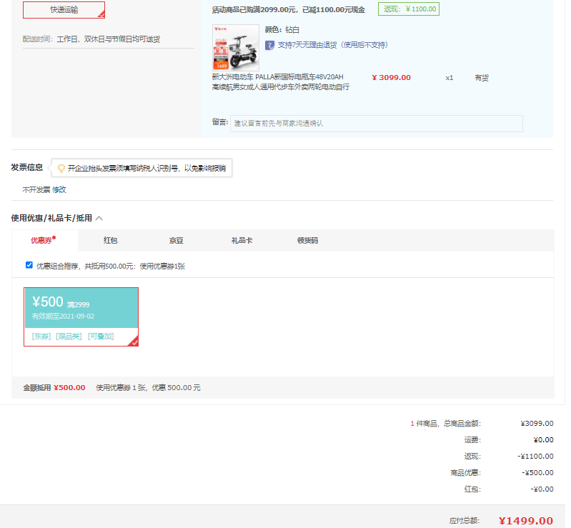Click the 商品优惠 -¥500.00 summary value
571x528 pixels.
coord(537,473)
